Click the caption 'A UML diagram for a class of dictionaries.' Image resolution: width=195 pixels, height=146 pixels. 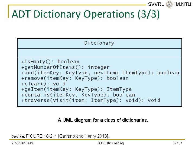(x=103, y=120)
